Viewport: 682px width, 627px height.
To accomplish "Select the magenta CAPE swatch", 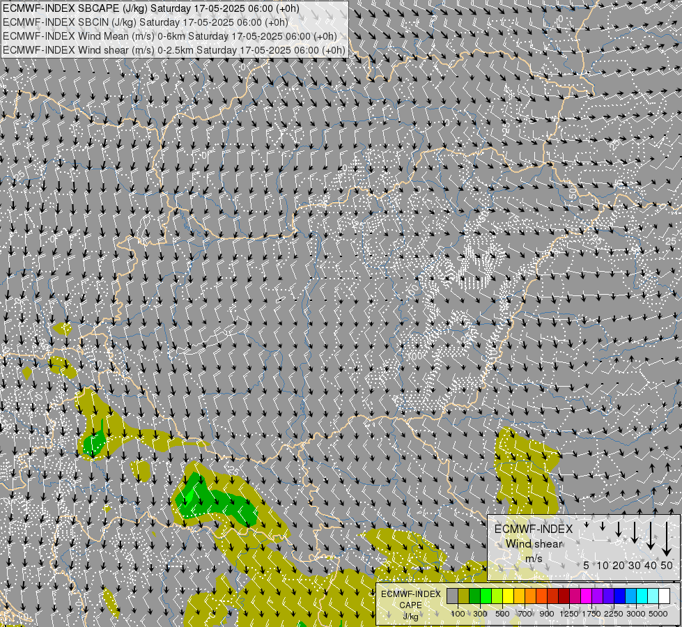I will 587,596.
